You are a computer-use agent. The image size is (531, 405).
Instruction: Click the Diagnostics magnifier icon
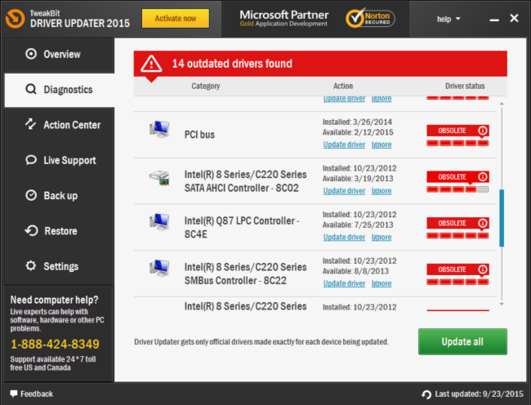coord(31,89)
